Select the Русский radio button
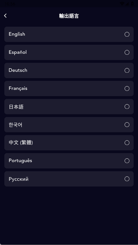 (127, 179)
